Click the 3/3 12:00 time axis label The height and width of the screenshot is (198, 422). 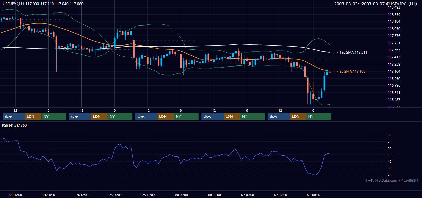[15, 195]
